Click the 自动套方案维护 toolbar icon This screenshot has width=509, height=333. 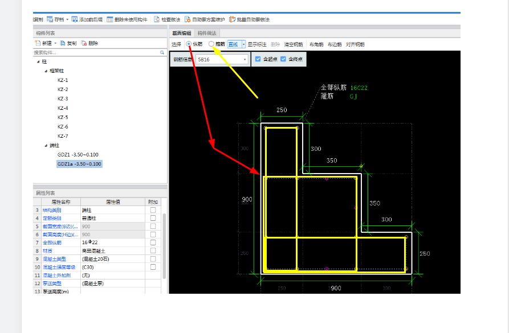(188, 19)
